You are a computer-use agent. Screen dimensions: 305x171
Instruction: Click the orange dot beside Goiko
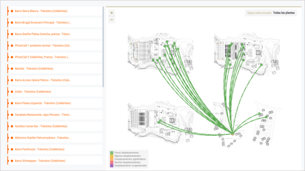click(12, 92)
